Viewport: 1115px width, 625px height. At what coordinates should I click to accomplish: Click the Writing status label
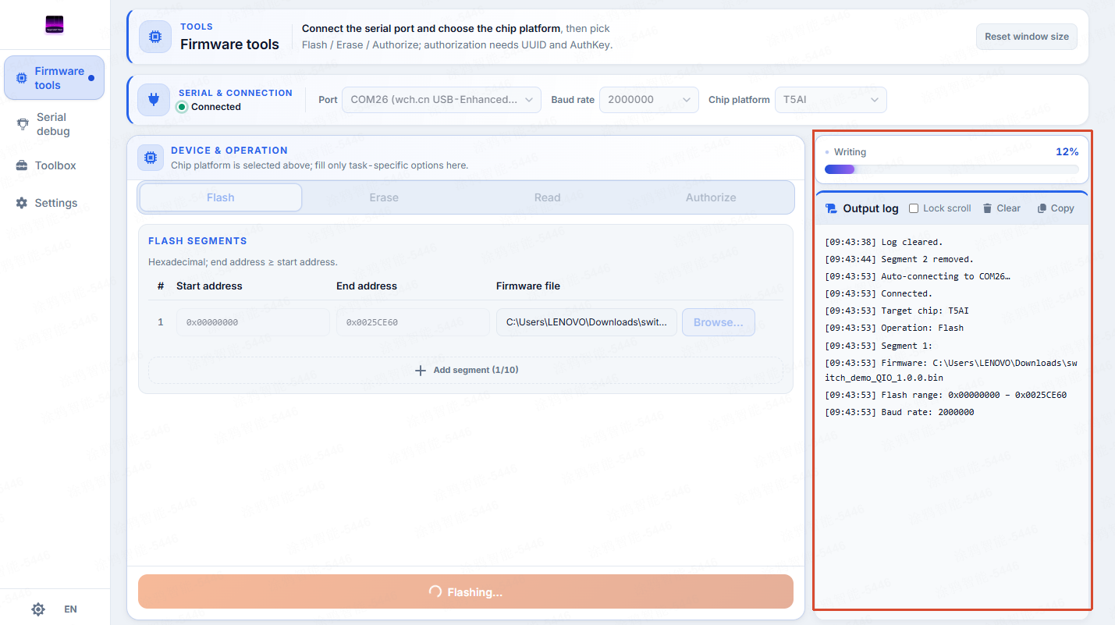tap(850, 152)
